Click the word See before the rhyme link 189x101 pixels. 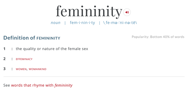point(7,85)
